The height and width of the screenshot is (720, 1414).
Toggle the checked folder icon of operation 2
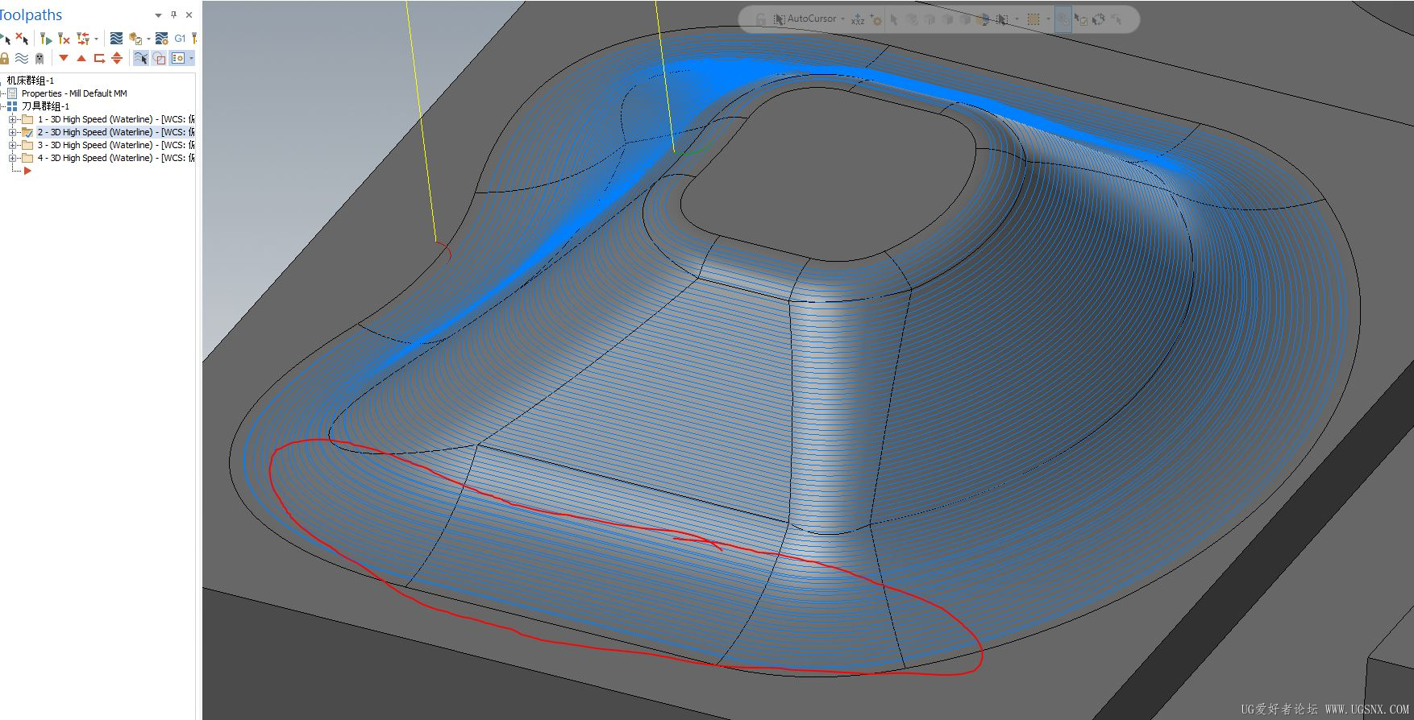tap(27, 132)
